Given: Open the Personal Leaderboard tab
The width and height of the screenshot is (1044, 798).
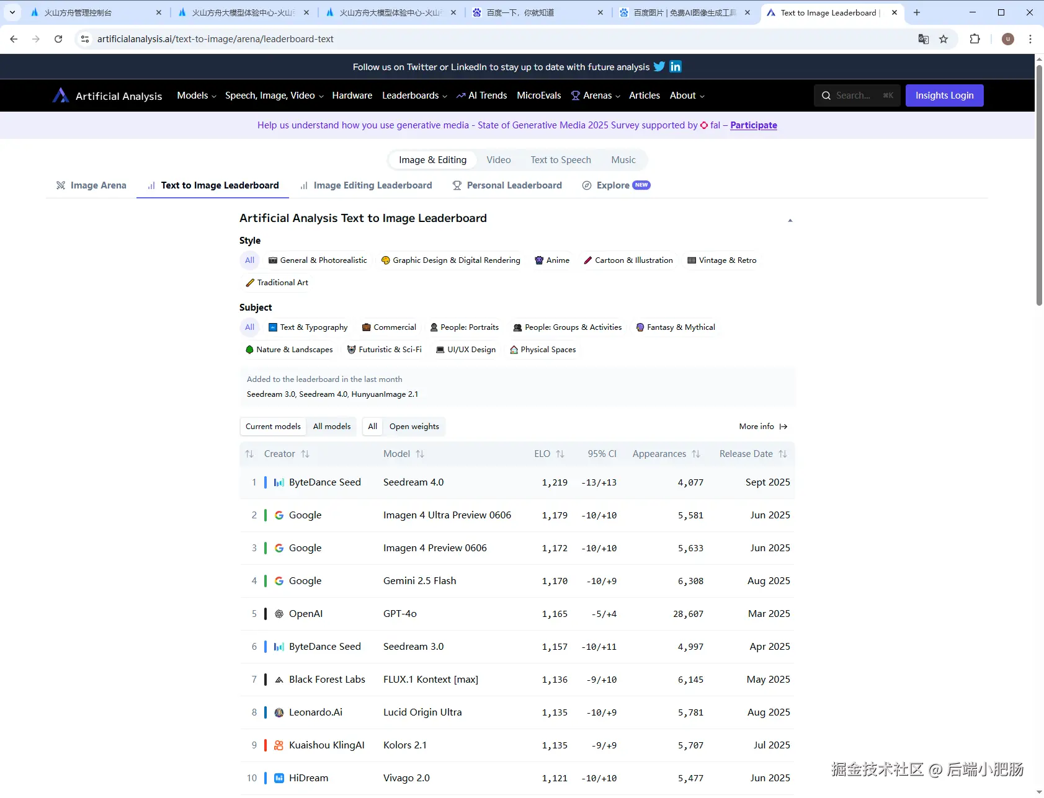Looking at the screenshot, I should 507,185.
